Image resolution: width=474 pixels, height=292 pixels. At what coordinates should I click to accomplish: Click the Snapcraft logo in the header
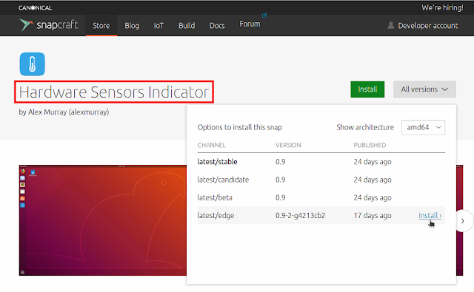(49, 25)
